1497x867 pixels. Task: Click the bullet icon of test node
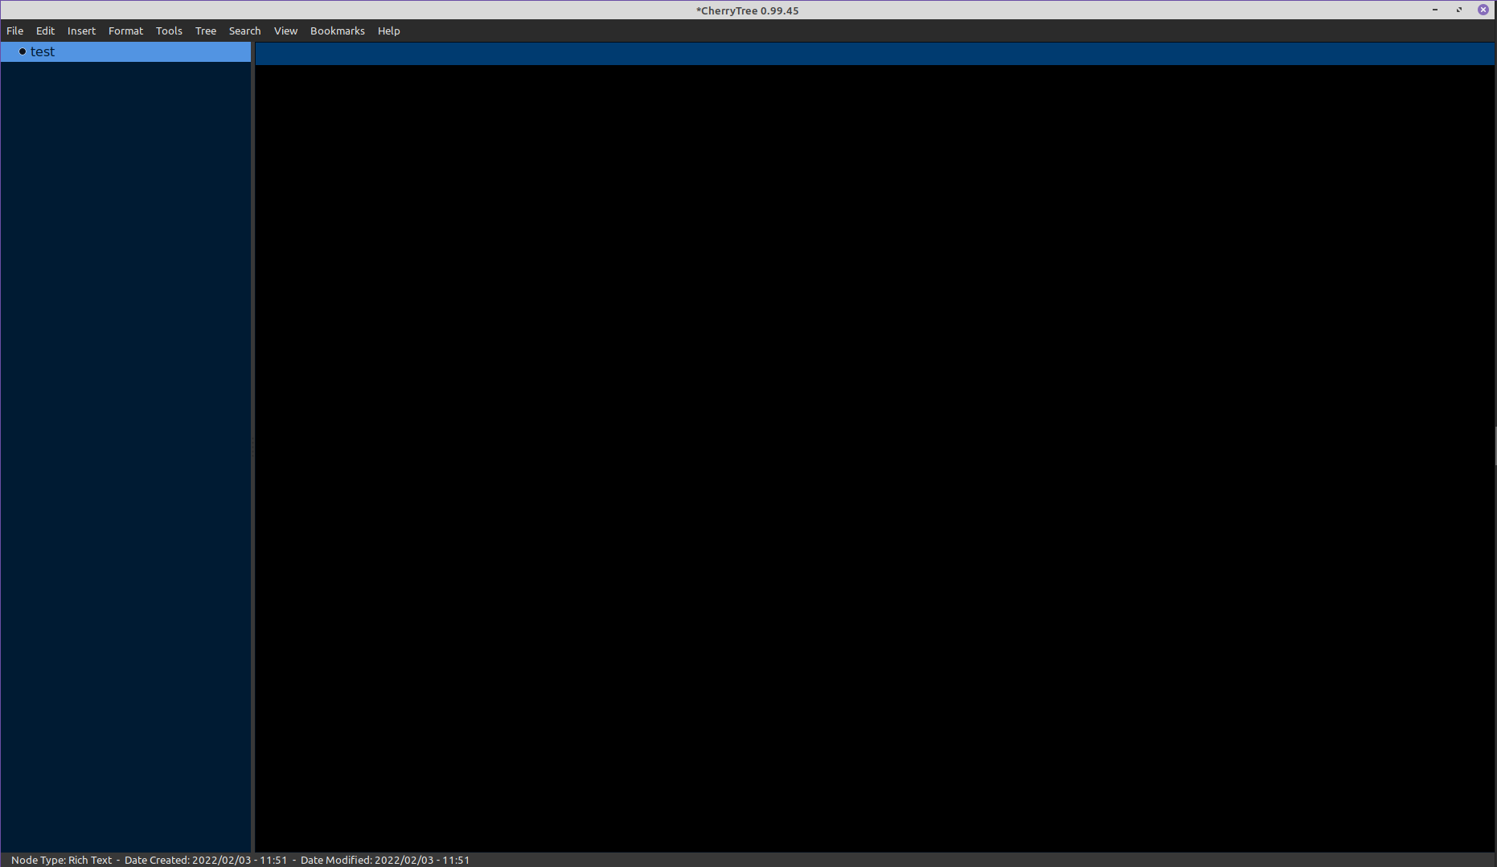pyautogui.click(x=23, y=51)
